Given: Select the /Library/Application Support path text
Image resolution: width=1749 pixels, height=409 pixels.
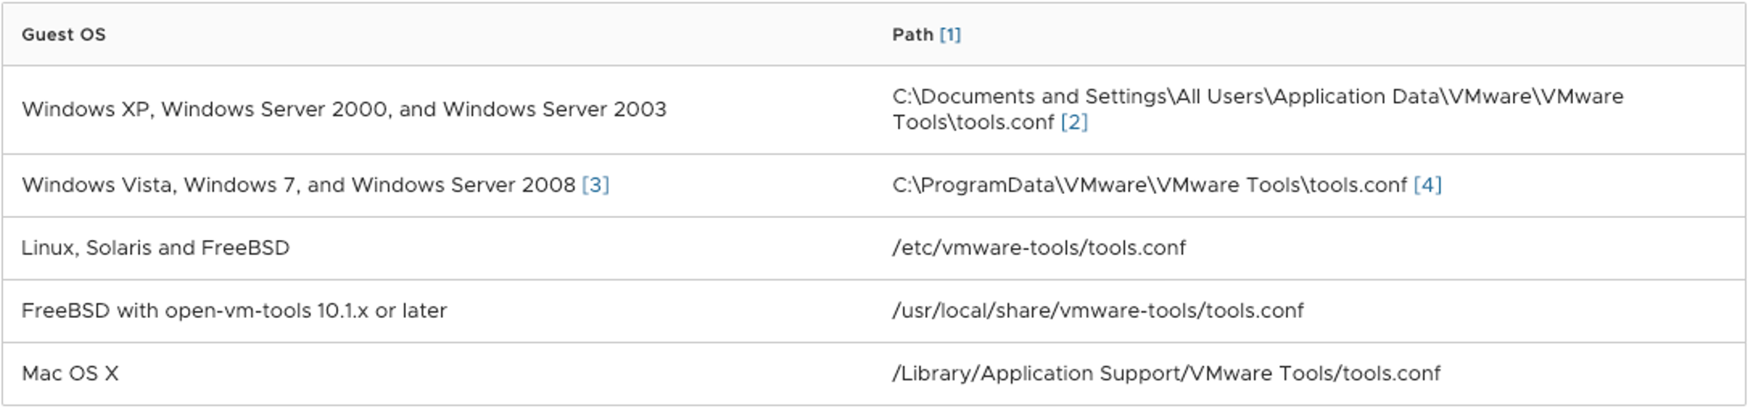Looking at the screenshot, I should pos(1166,374).
